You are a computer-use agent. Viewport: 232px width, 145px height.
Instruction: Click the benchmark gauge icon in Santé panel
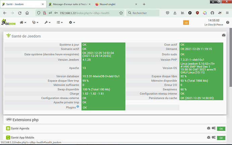[224, 35]
